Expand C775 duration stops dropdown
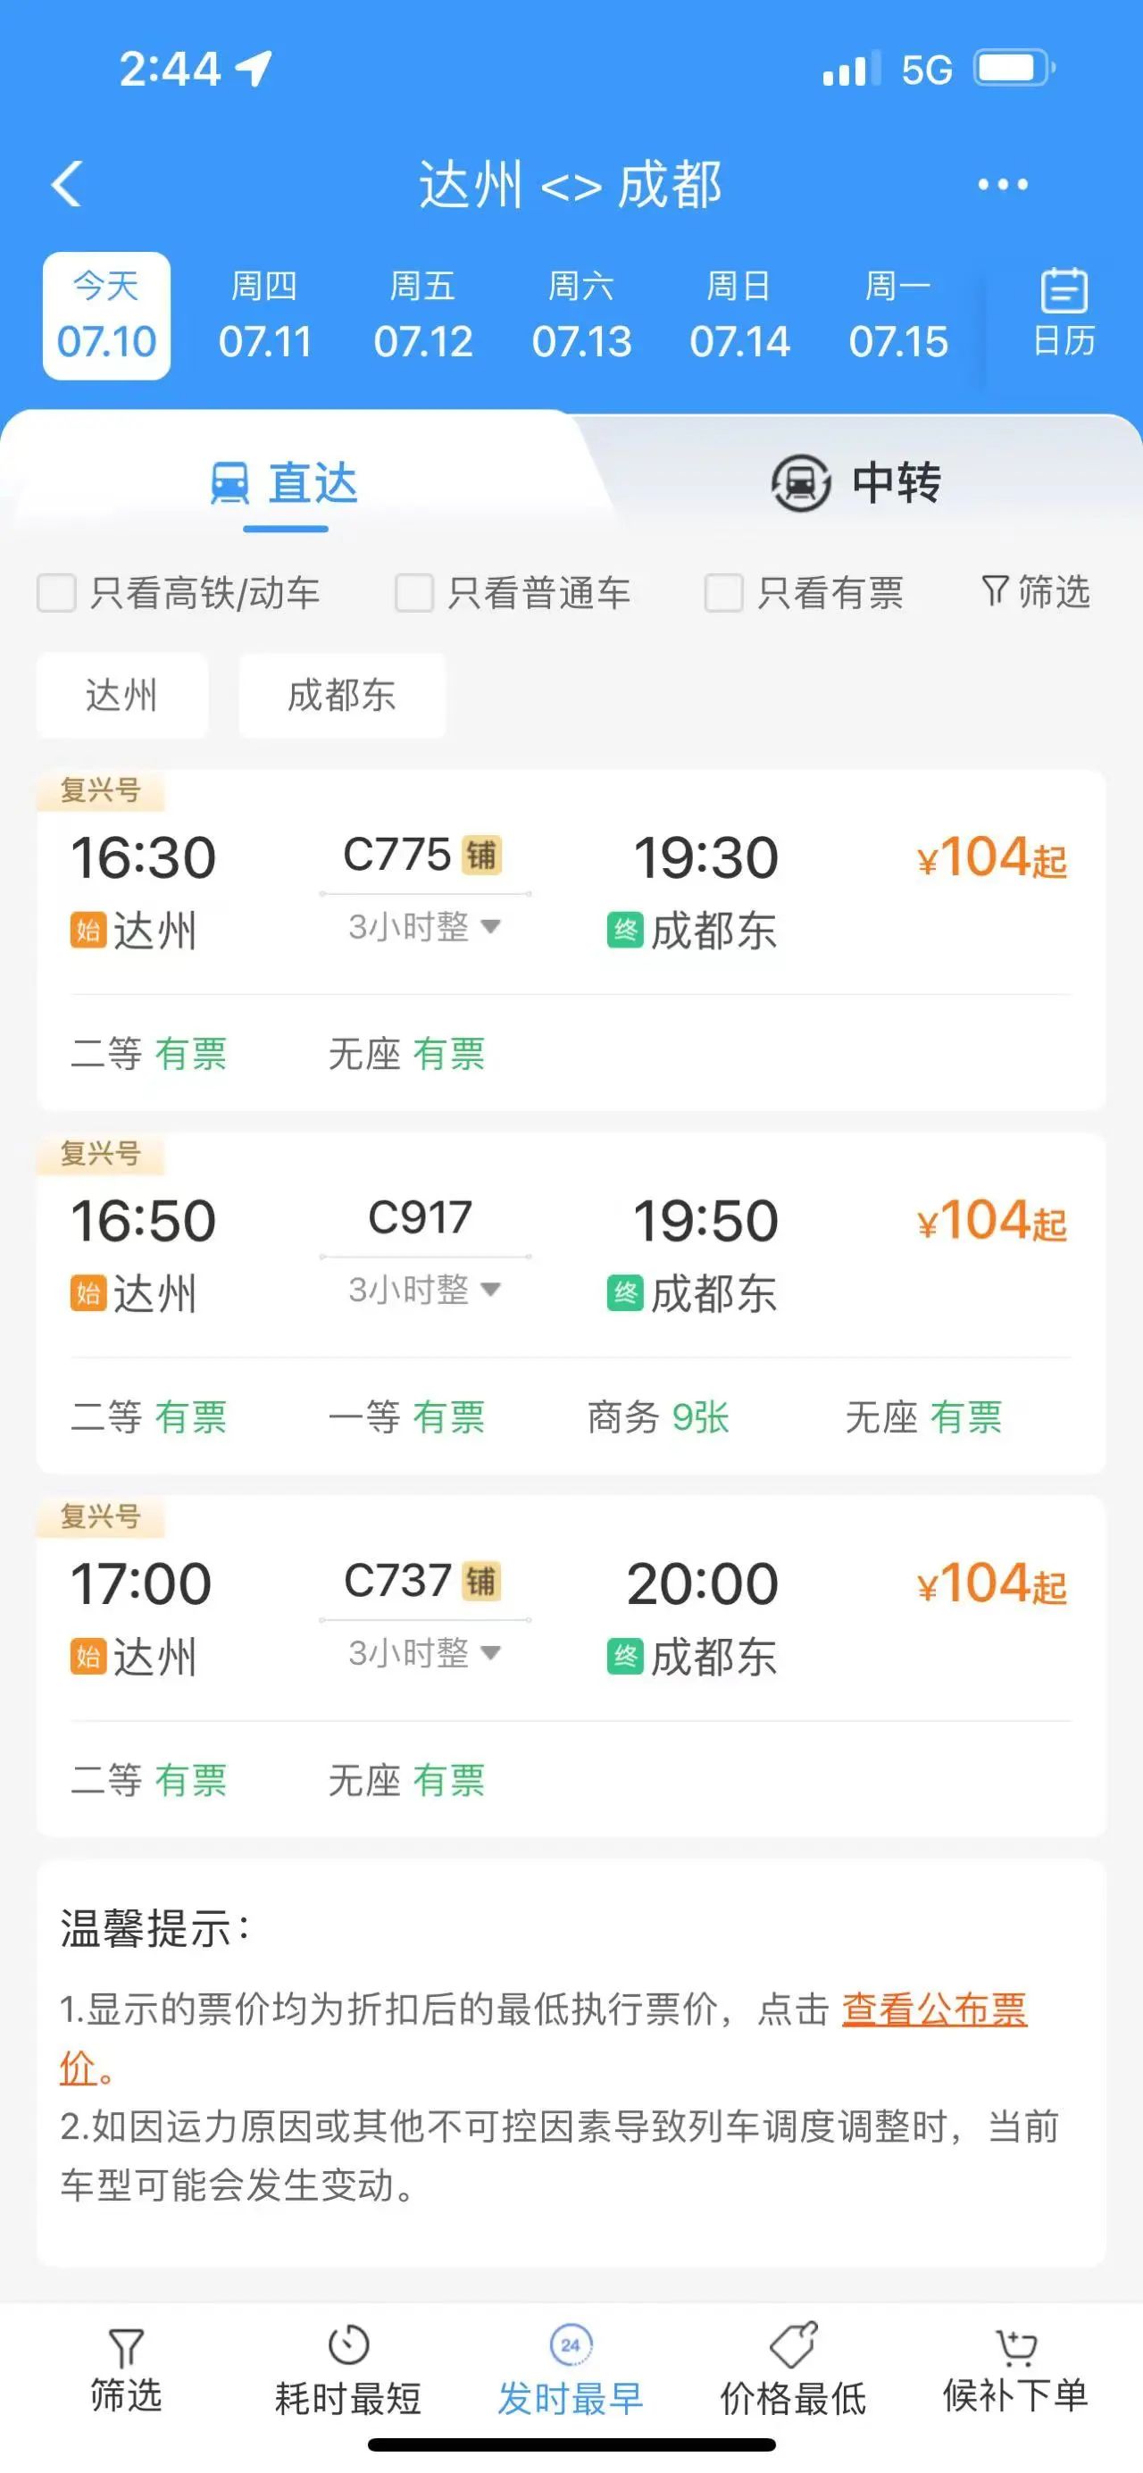 [490, 926]
